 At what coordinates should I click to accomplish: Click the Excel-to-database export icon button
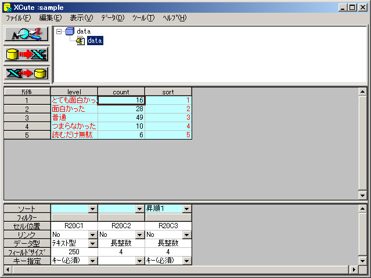(27, 73)
